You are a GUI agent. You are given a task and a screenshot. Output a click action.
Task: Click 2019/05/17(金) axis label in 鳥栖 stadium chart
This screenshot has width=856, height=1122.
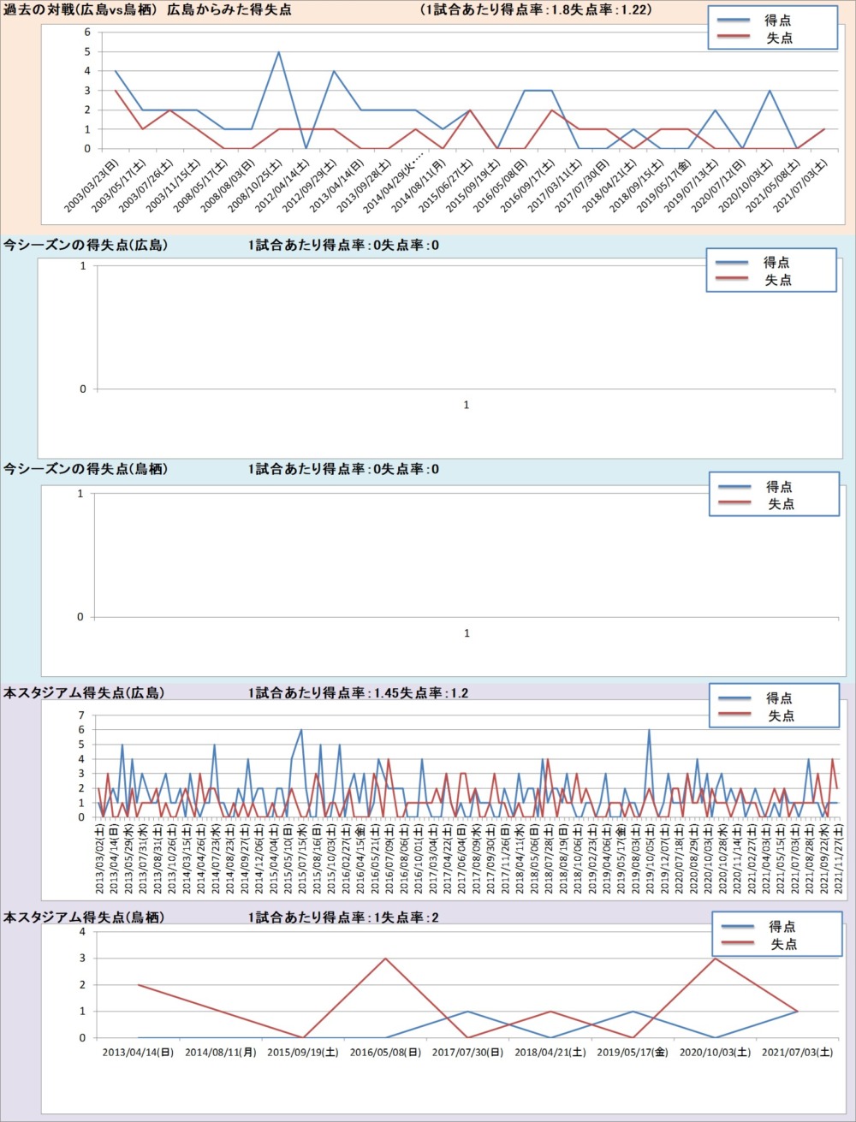[633, 1053]
